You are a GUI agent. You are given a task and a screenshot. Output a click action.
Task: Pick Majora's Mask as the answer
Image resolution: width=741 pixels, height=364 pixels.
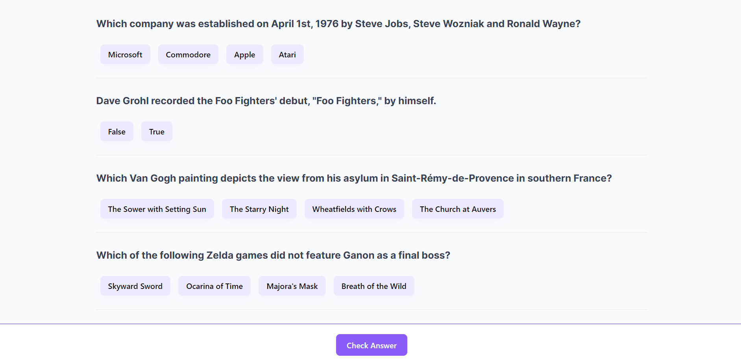[x=292, y=286]
